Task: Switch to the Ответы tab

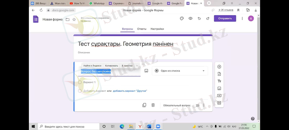Action: coord(142,29)
